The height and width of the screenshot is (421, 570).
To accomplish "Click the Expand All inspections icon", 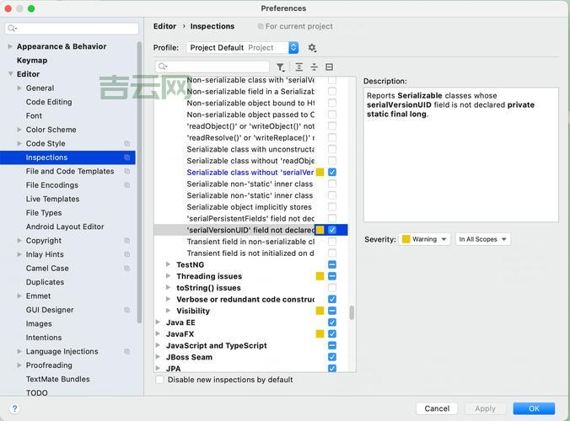I will tap(298, 67).
